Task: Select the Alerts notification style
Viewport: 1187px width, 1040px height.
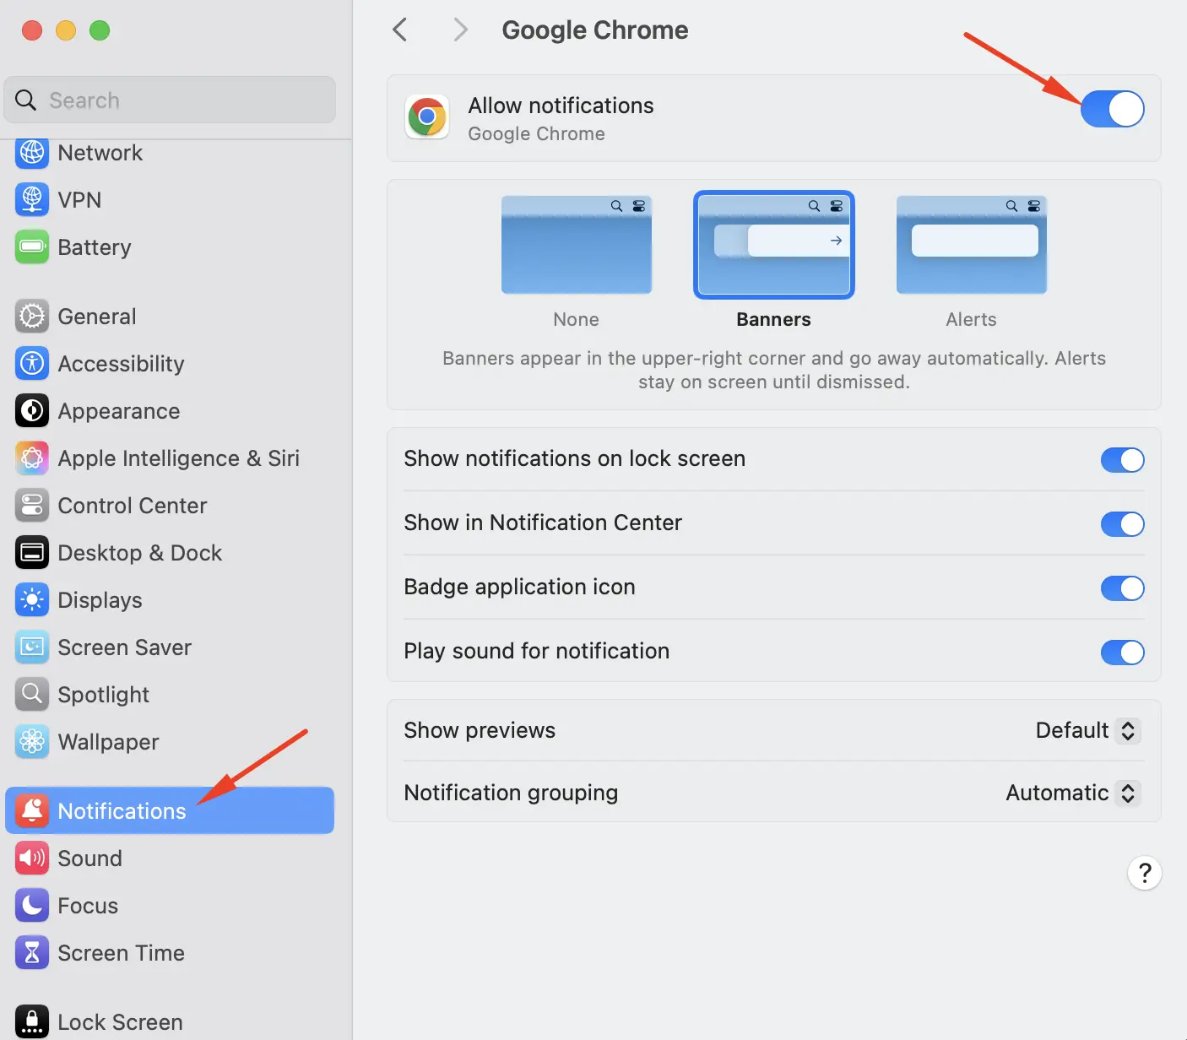Action: (x=971, y=245)
